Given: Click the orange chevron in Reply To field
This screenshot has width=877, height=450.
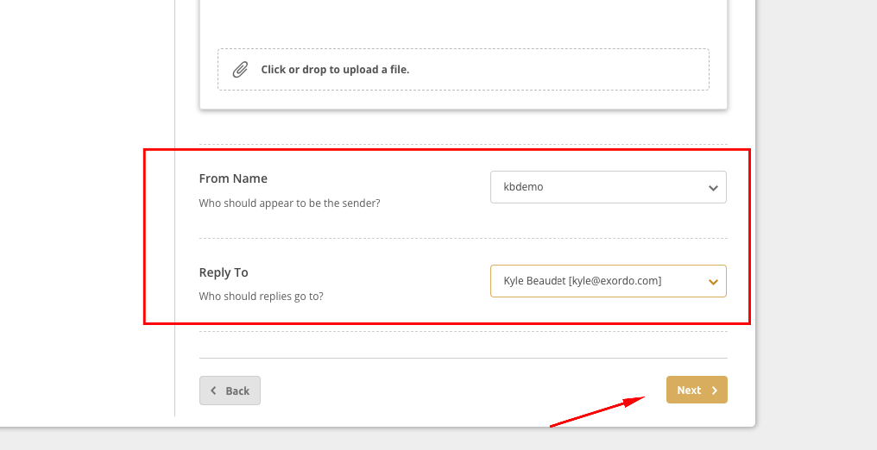Looking at the screenshot, I should tap(713, 281).
